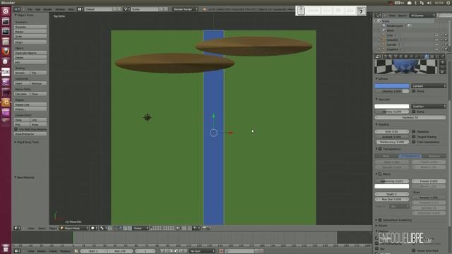This screenshot has height=254, width=452.
Task: Click the Translate button
Action: [30, 27]
